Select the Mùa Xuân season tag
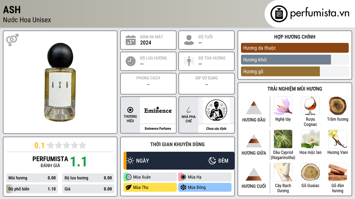The image size is (355, 199). click(150, 177)
